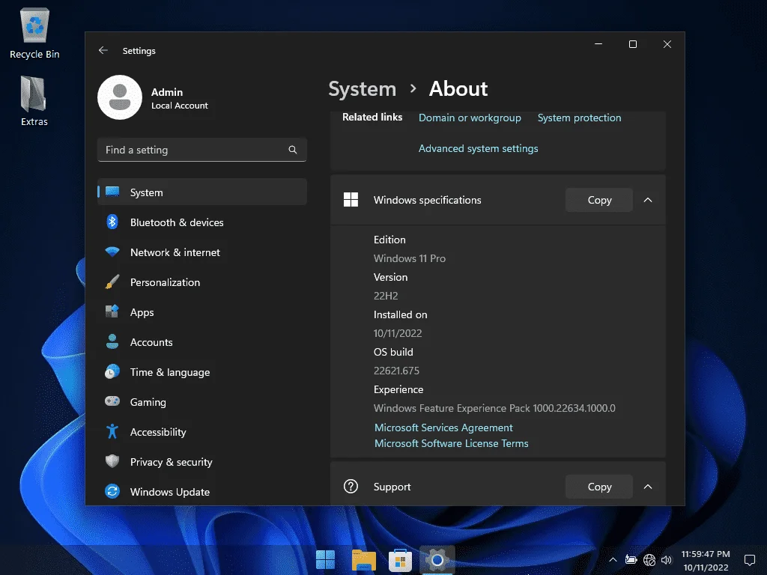Open Accounts settings
The height and width of the screenshot is (575, 767).
202,342
